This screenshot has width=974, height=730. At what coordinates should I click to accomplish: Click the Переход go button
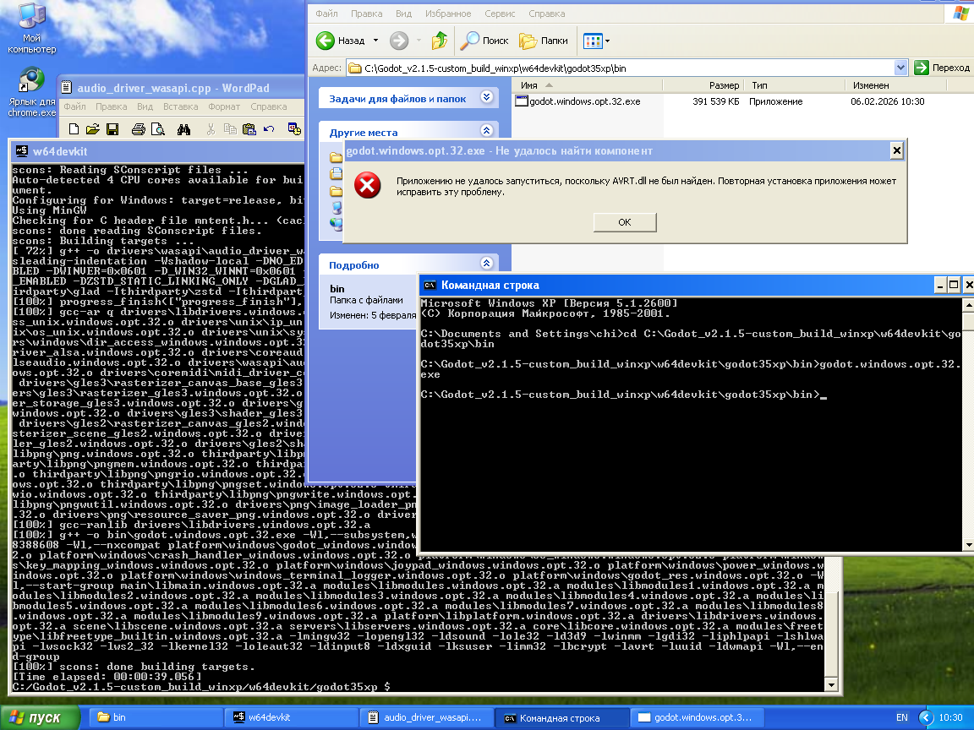942,68
